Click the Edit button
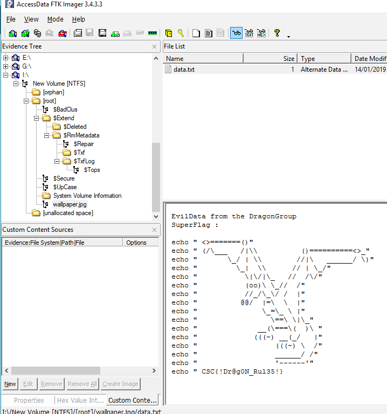 pyautogui.click(x=28, y=384)
